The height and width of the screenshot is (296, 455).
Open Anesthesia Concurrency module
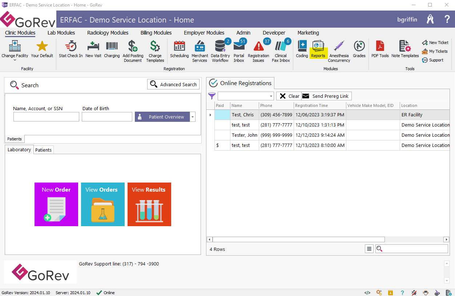click(339, 51)
